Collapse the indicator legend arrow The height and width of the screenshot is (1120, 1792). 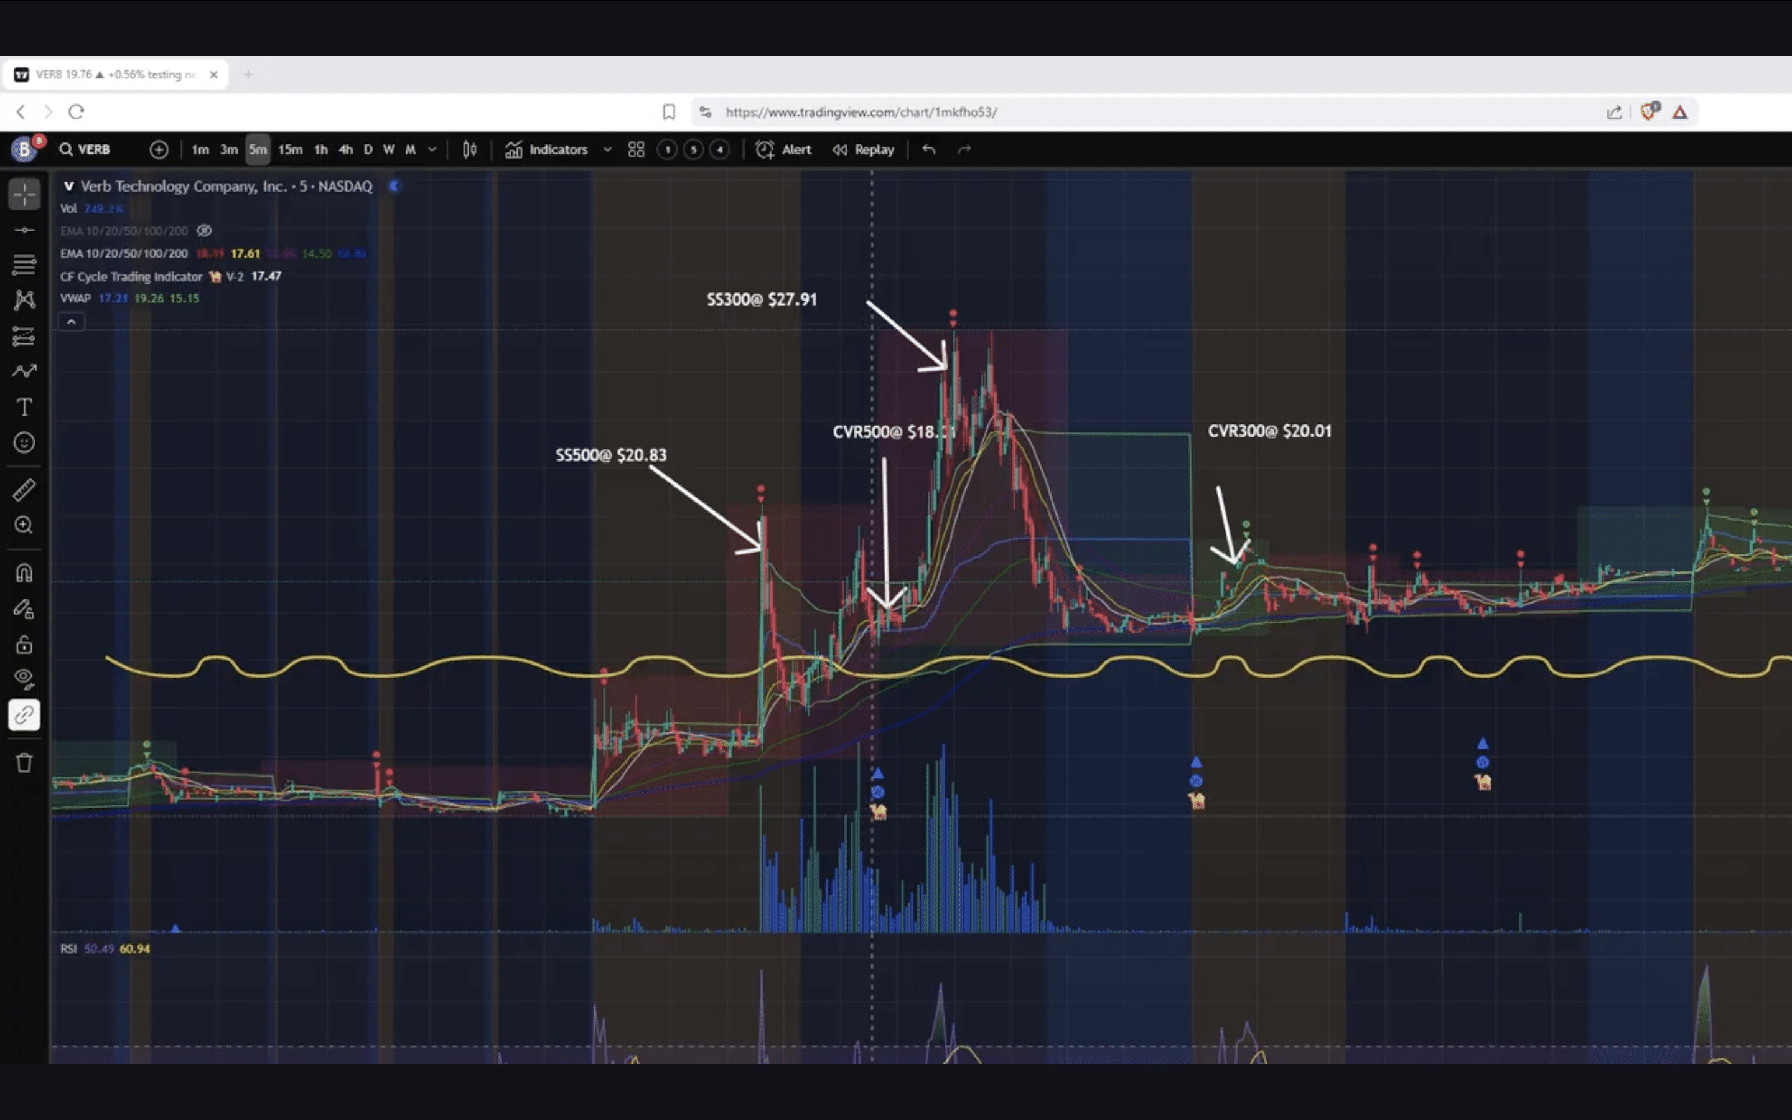(71, 322)
